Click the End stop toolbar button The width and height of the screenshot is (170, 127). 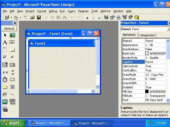tap(99, 18)
